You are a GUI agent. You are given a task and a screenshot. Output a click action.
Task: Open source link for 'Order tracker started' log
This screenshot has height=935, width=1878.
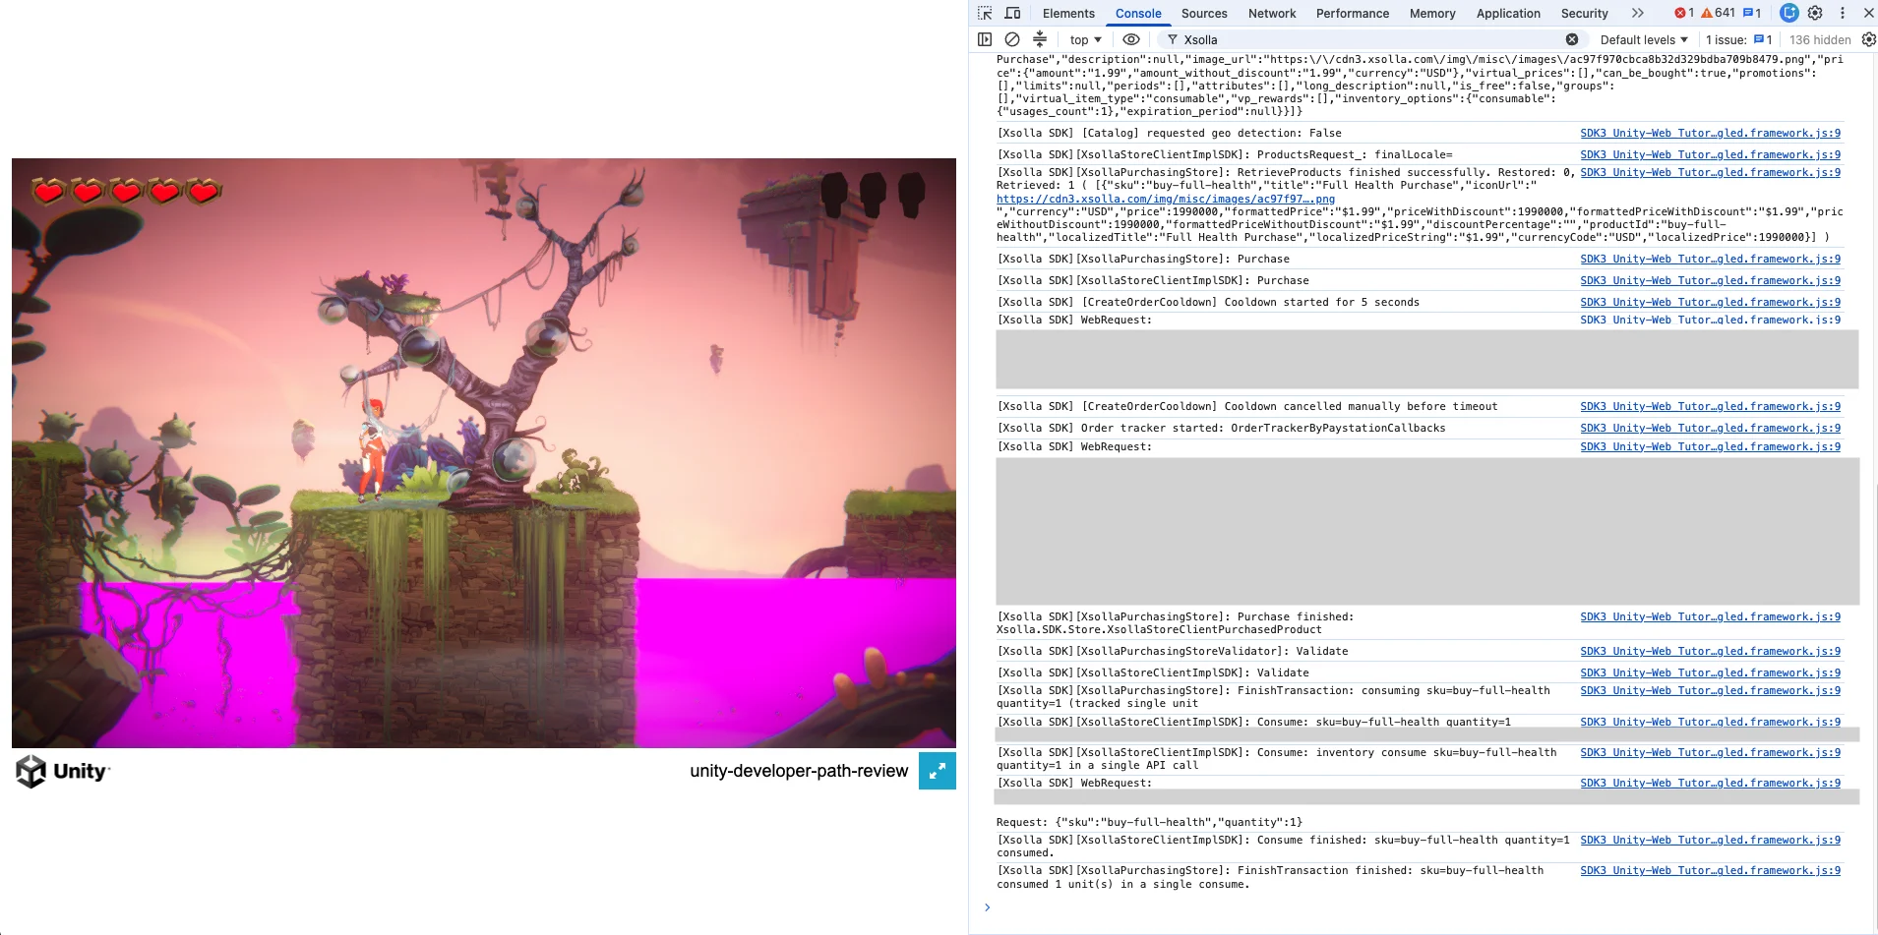click(1710, 428)
